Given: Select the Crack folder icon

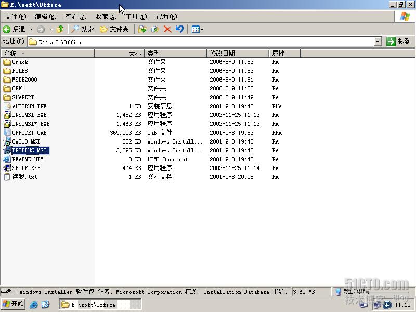Looking at the screenshot, I should tap(7, 62).
